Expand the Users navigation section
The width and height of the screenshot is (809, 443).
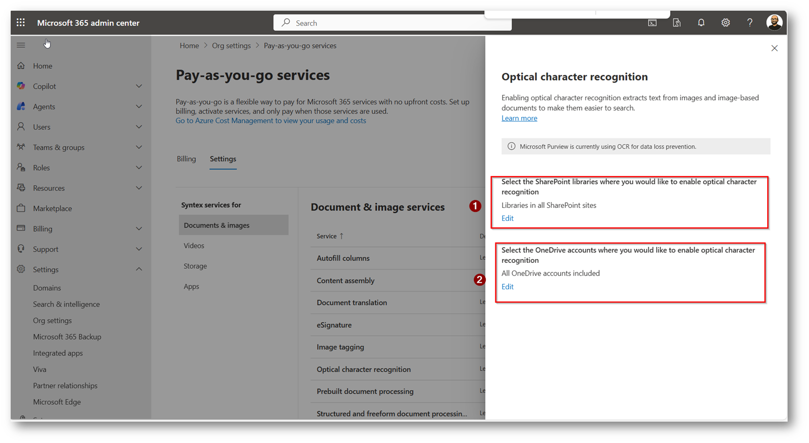tap(138, 127)
